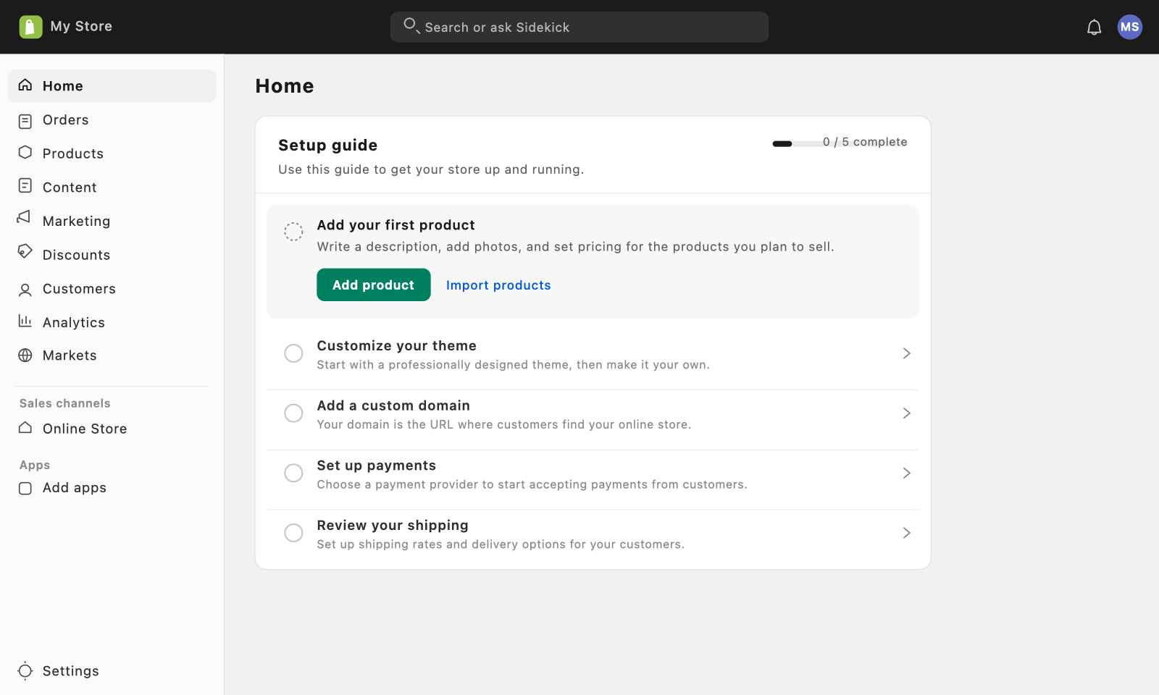The width and height of the screenshot is (1159, 695).
Task: Mark 'Add your first product' step complete
Action: [293, 232]
